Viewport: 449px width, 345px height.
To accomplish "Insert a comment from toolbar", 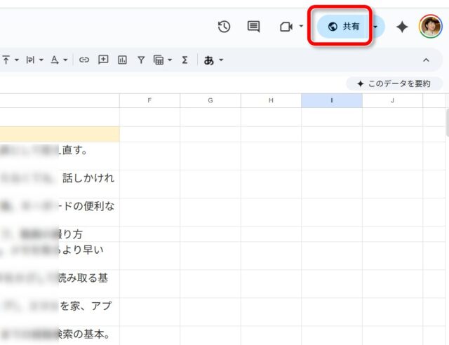I will (103, 60).
